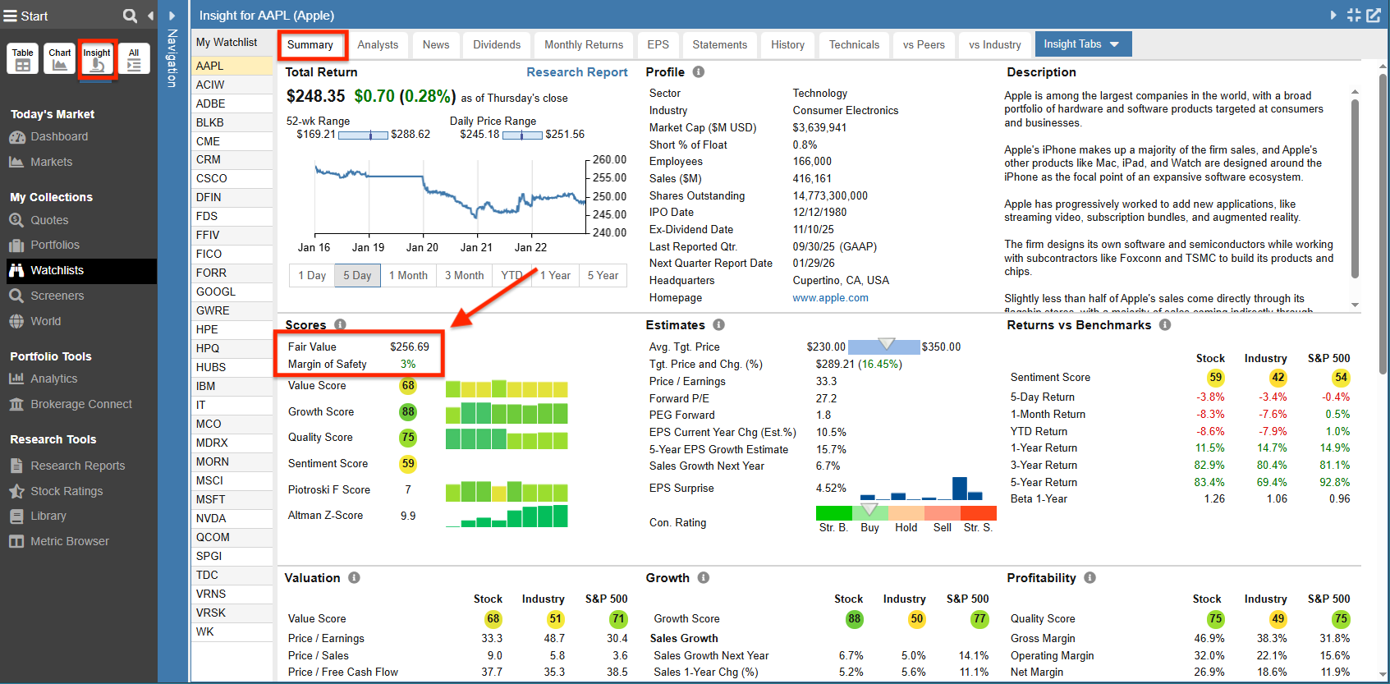The height and width of the screenshot is (684, 1390).
Task: Click the info icon beside Growth
Action: pos(704,578)
